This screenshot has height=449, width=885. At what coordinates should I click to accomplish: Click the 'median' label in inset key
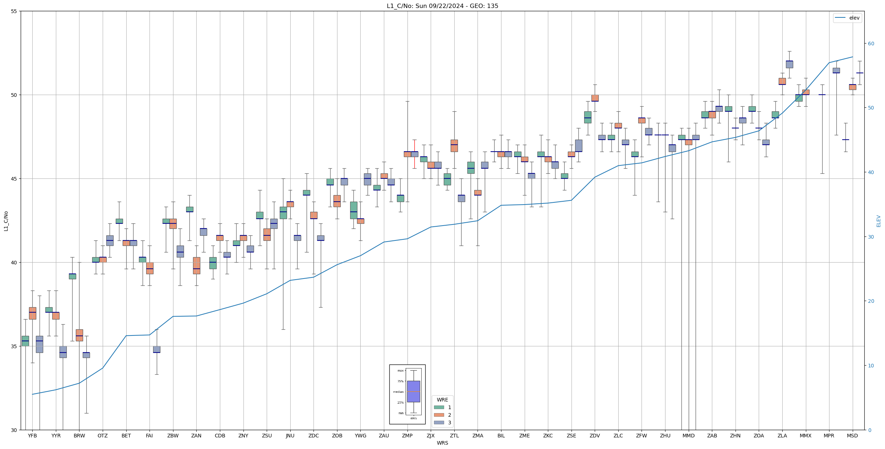pyautogui.click(x=398, y=392)
